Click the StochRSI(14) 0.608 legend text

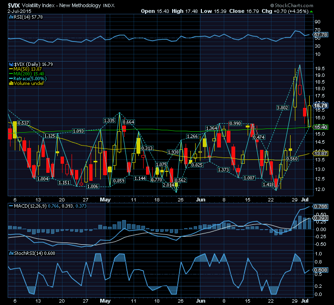[x=34, y=253]
